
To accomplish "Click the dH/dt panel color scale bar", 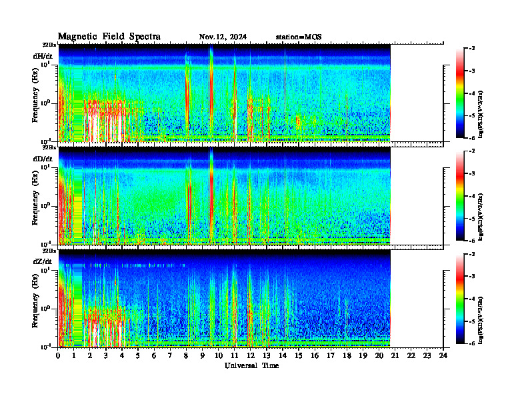I will pos(460,93).
